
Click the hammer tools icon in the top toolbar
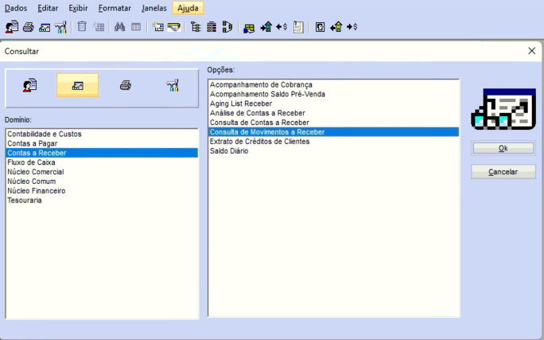point(60,27)
